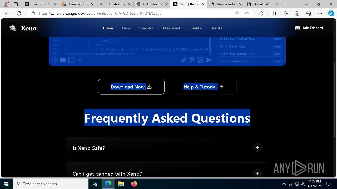The height and width of the screenshot is (189, 337).
Task: View site information lock icon
Action: [x=33, y=13]
